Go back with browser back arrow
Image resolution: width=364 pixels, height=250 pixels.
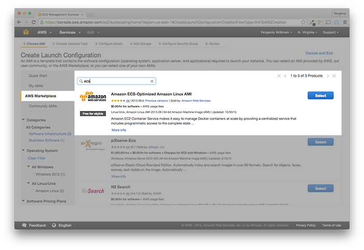pyautogui.click(x=19, y=22)
